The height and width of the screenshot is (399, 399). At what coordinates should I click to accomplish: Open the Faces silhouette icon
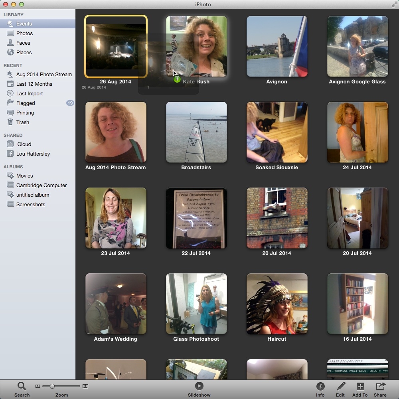click(10, 43)
